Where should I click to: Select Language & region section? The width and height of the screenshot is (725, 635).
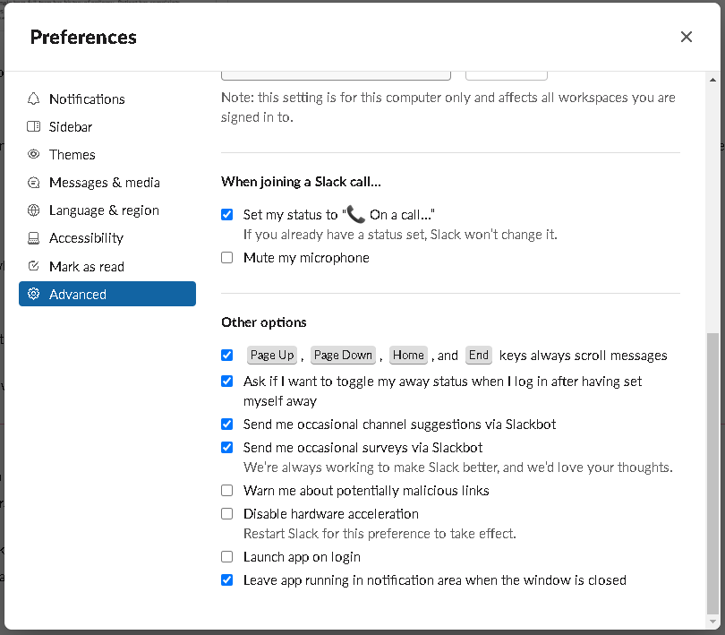pyautogui.click(x=107, y=210)
